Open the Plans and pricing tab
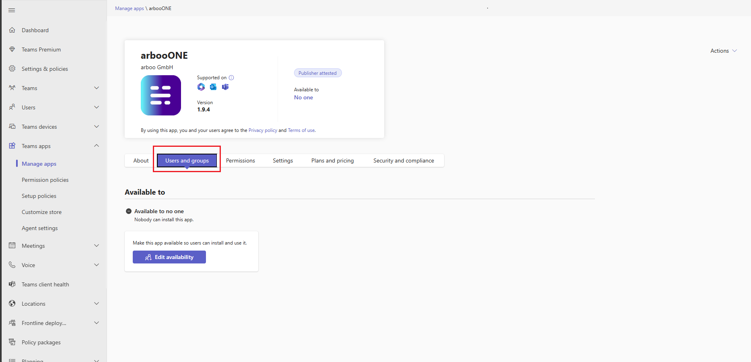Viewport: 751px width, 362px height. [x=333, y=160]
